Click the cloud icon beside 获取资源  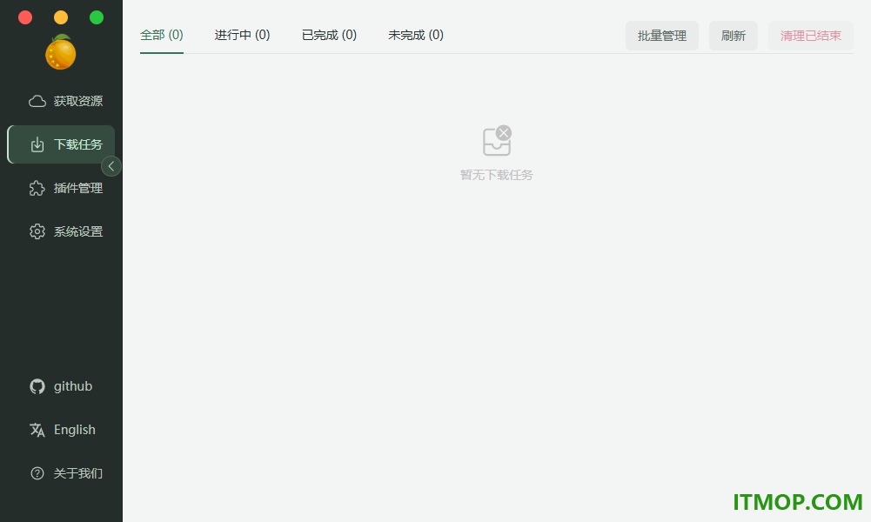[37, 101]
